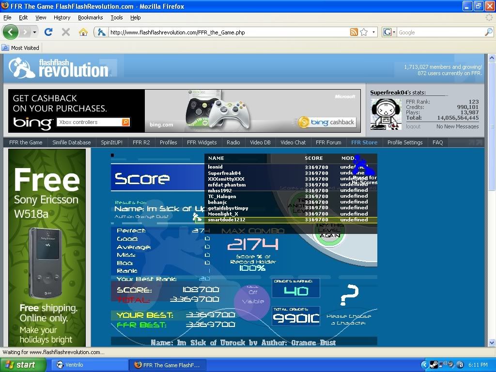
Task: Click the Try This Level Again button
Action: 329,231
